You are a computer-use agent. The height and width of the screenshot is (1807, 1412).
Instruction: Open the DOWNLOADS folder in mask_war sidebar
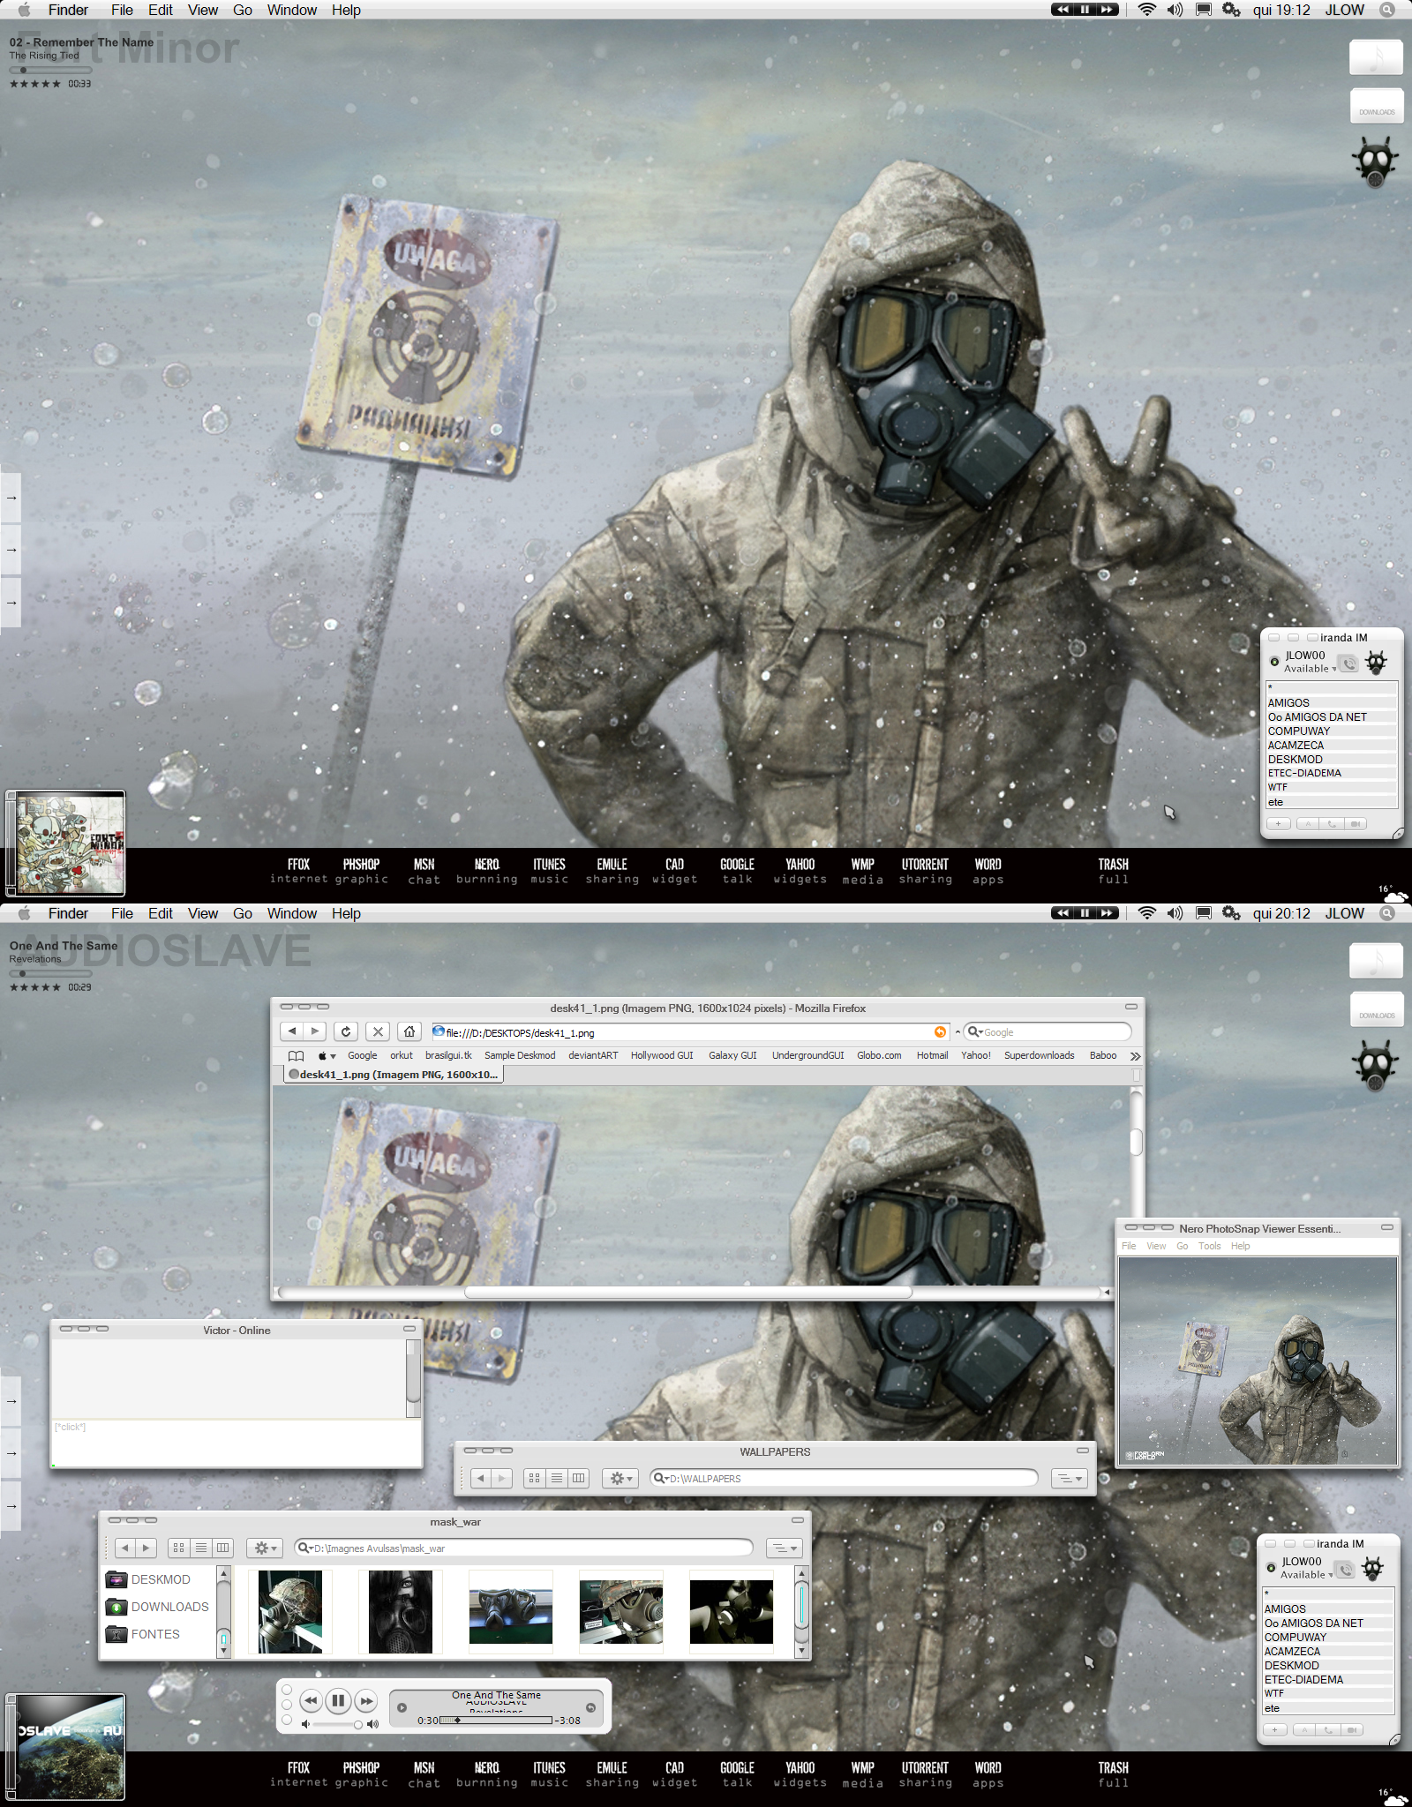click(158, 1607)
